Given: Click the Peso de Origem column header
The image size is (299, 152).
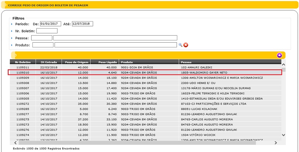Looking at the screenshot, I should 75,62.
